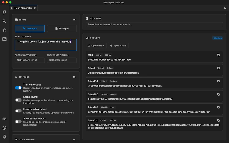Screen dimensions: 229x143
Task: Open the files icon in sidebar
Action: [x=4, y=12]
